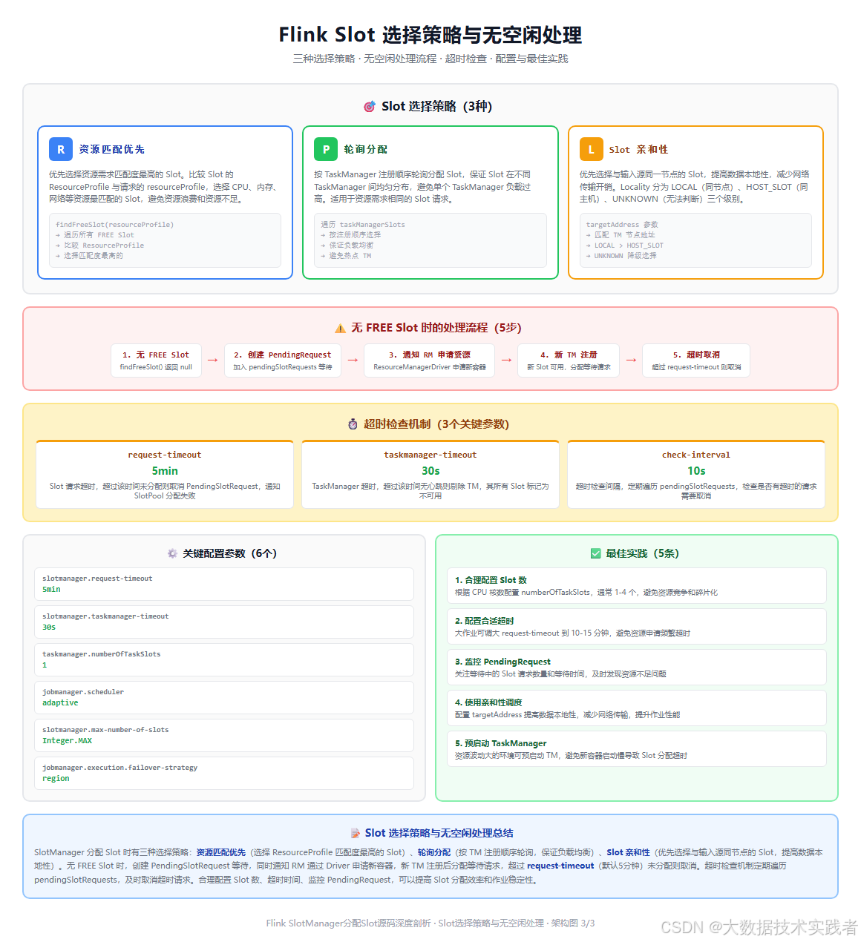Click the code line "targetAddress 参数"

pyautogui.click(x=622, y=225)
